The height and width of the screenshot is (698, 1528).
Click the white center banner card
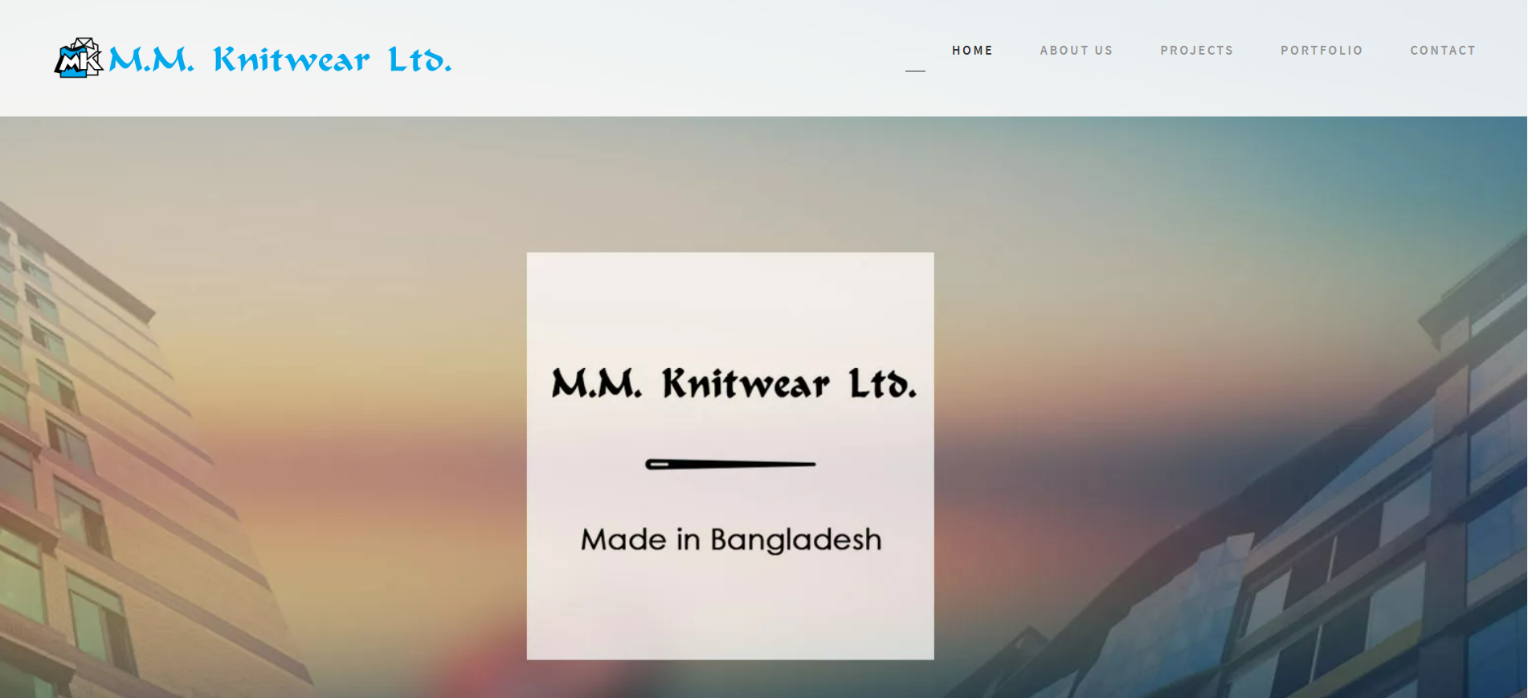pos(730,456)
